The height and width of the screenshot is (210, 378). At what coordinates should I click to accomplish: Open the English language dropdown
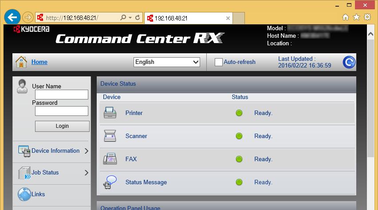coord(167,62)
